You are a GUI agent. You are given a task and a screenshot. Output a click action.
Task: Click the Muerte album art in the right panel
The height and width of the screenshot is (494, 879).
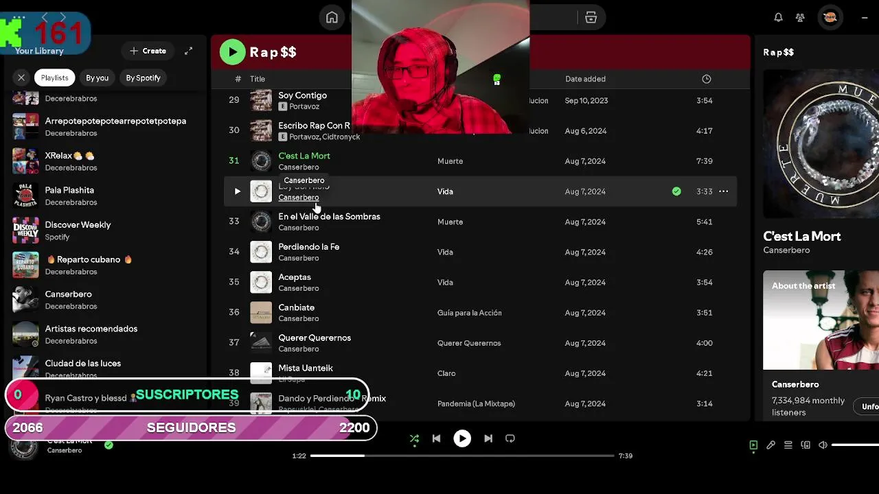tap(821, 144)
